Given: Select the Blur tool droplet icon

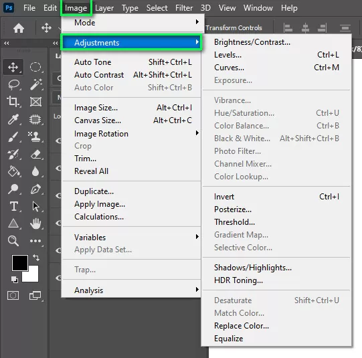Looking at the screenshot, I should point(35,171).
